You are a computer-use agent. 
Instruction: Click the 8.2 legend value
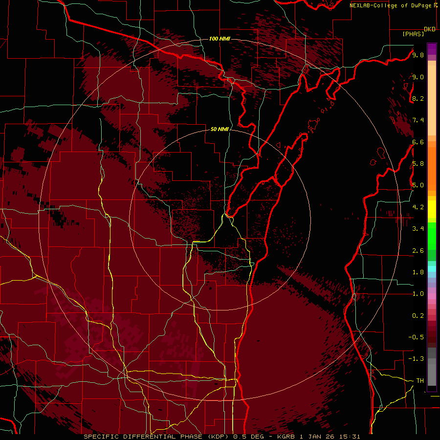click(x=418, y=99)
